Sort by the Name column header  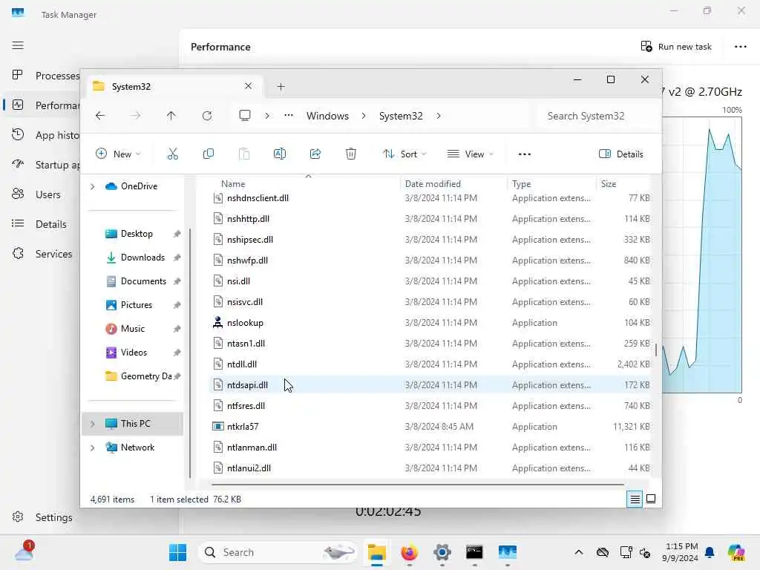tap(232, 184)
